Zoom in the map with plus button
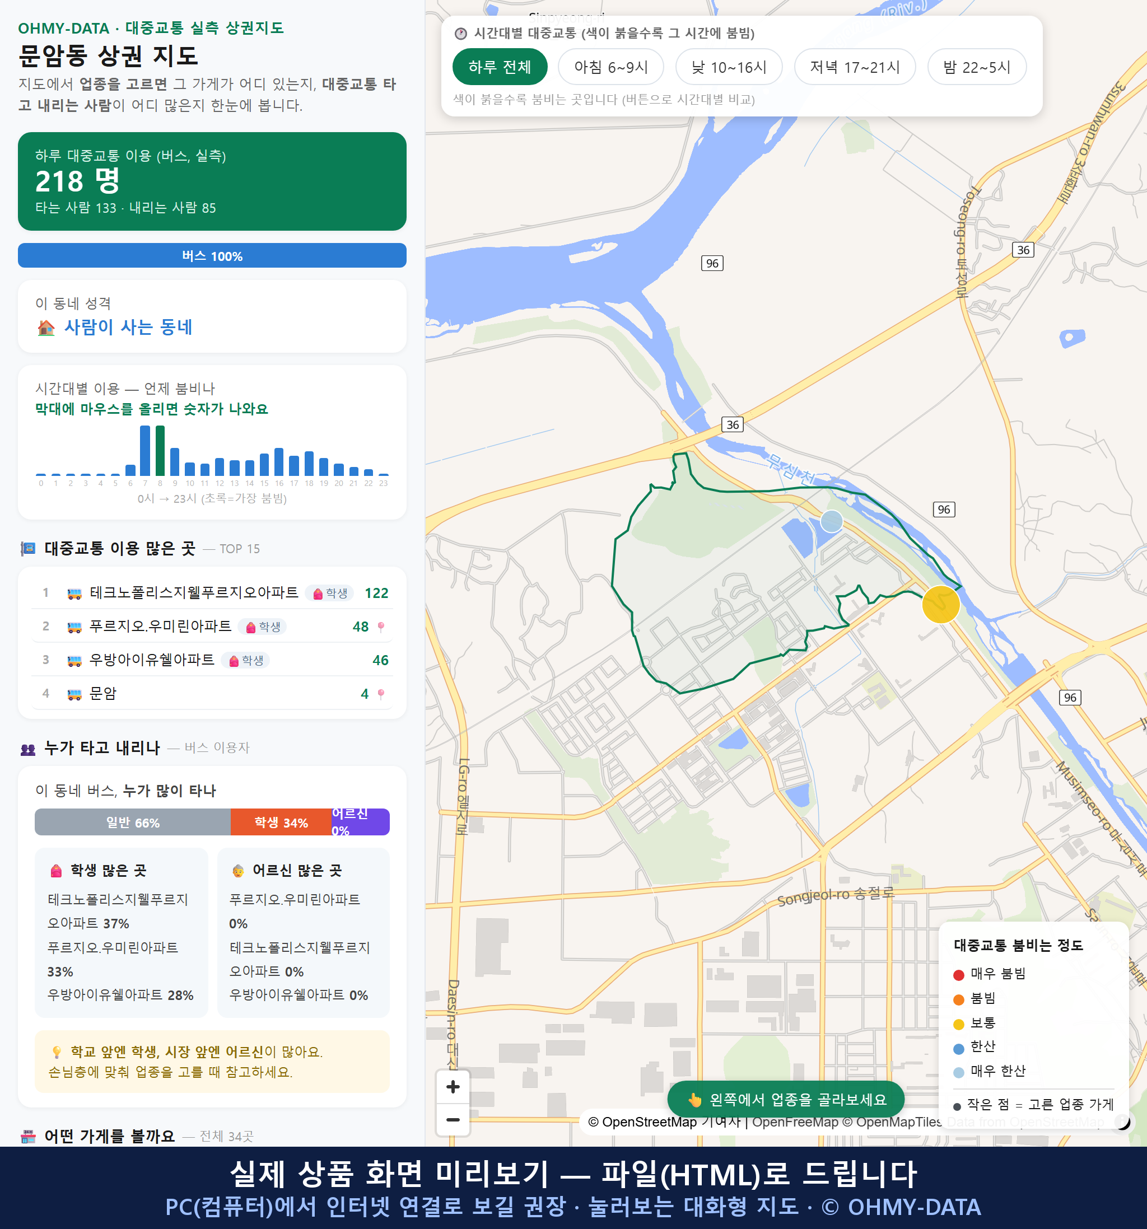This screenshot has height=1229, width=1147. click(453, 1086)
